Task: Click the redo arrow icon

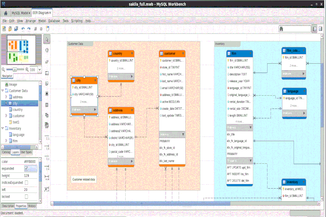Action: click(x=29, y=29)
